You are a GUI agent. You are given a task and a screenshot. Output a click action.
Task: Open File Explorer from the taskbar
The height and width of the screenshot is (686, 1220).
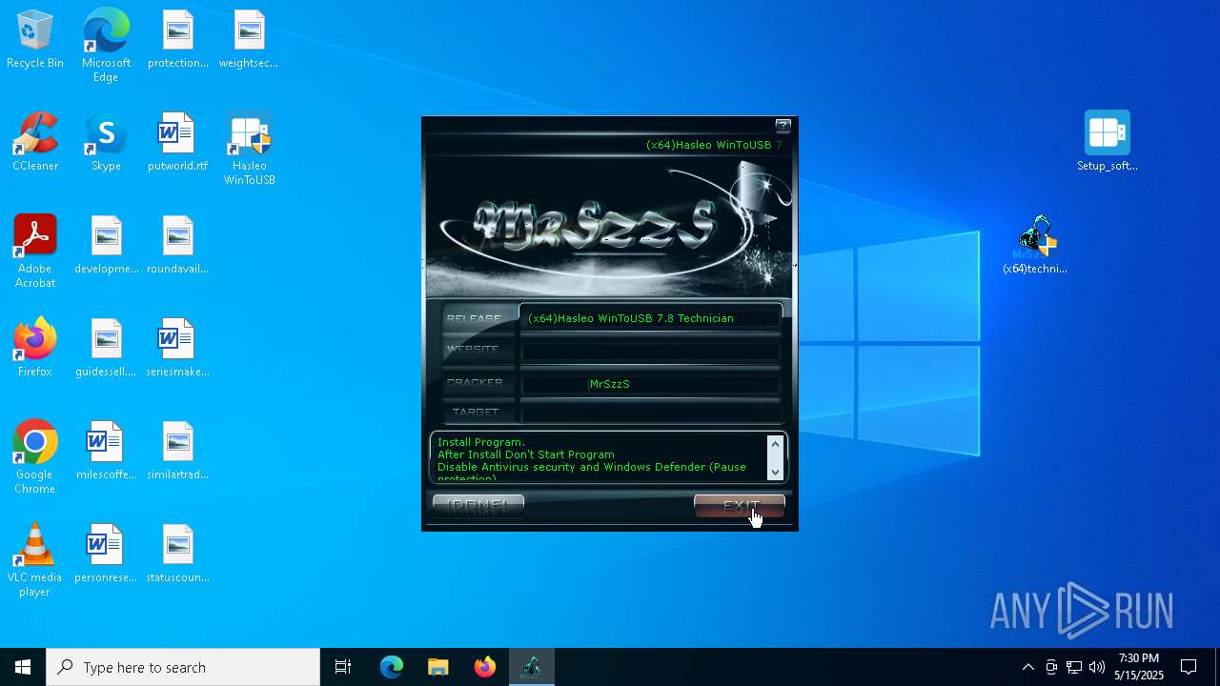click(438, 667)
